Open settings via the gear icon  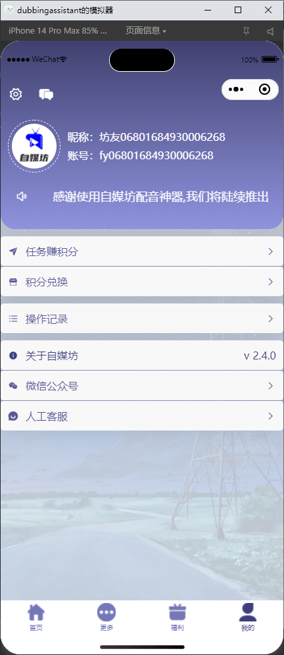pos(16,94)
